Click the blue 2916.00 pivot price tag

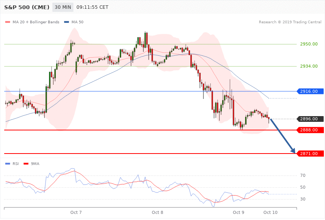click(x=310, y=91)
